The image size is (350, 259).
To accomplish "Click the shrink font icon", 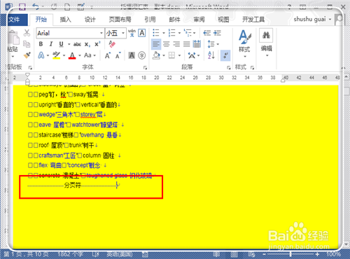I will [118, 55].
